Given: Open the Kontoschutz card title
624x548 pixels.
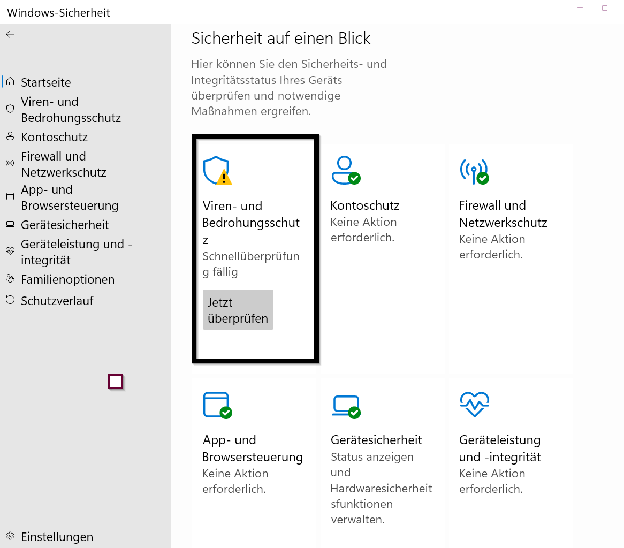Looking at the screenshot, I should (365, 205).
